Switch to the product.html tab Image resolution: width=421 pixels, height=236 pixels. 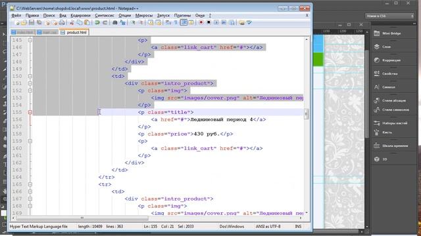pos(74,32)
